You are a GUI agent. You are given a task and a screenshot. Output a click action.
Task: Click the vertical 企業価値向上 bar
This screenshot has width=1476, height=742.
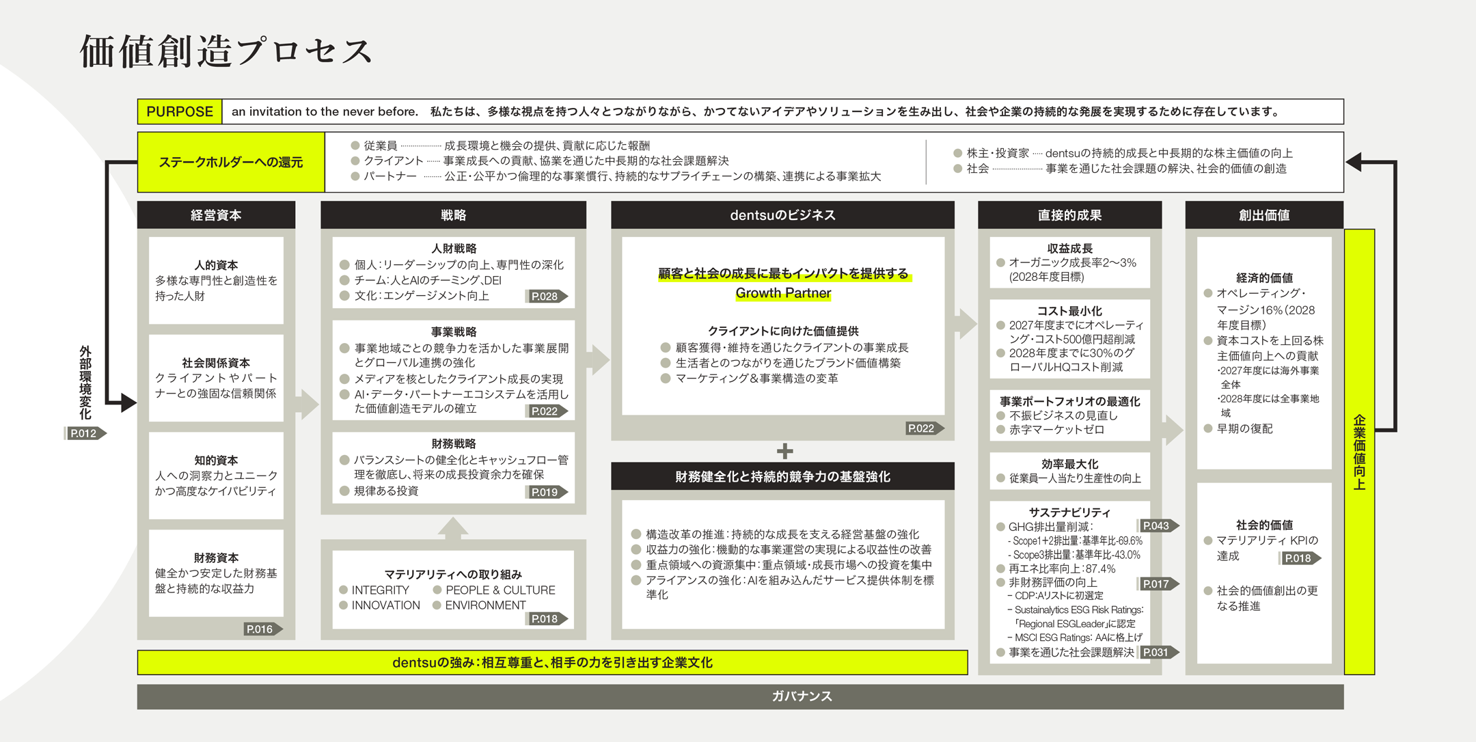1359,452
